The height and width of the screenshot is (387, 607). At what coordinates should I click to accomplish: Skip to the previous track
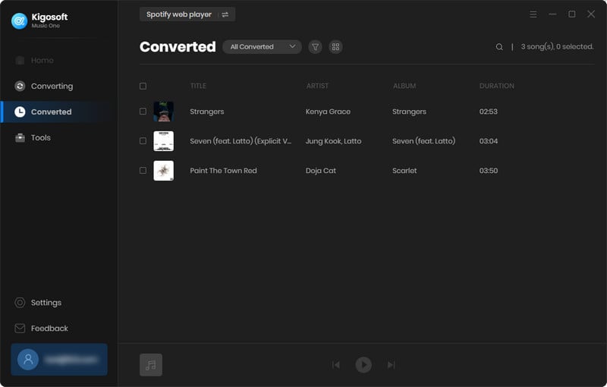[336, 365]
